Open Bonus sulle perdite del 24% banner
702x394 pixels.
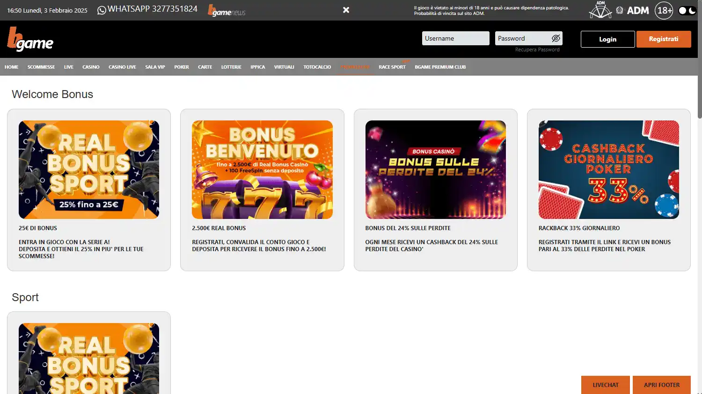click(435, 169)
